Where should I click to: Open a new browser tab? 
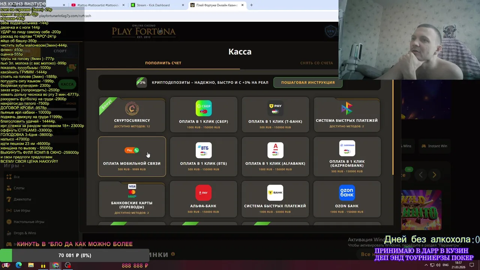click(x=252, y=5)
